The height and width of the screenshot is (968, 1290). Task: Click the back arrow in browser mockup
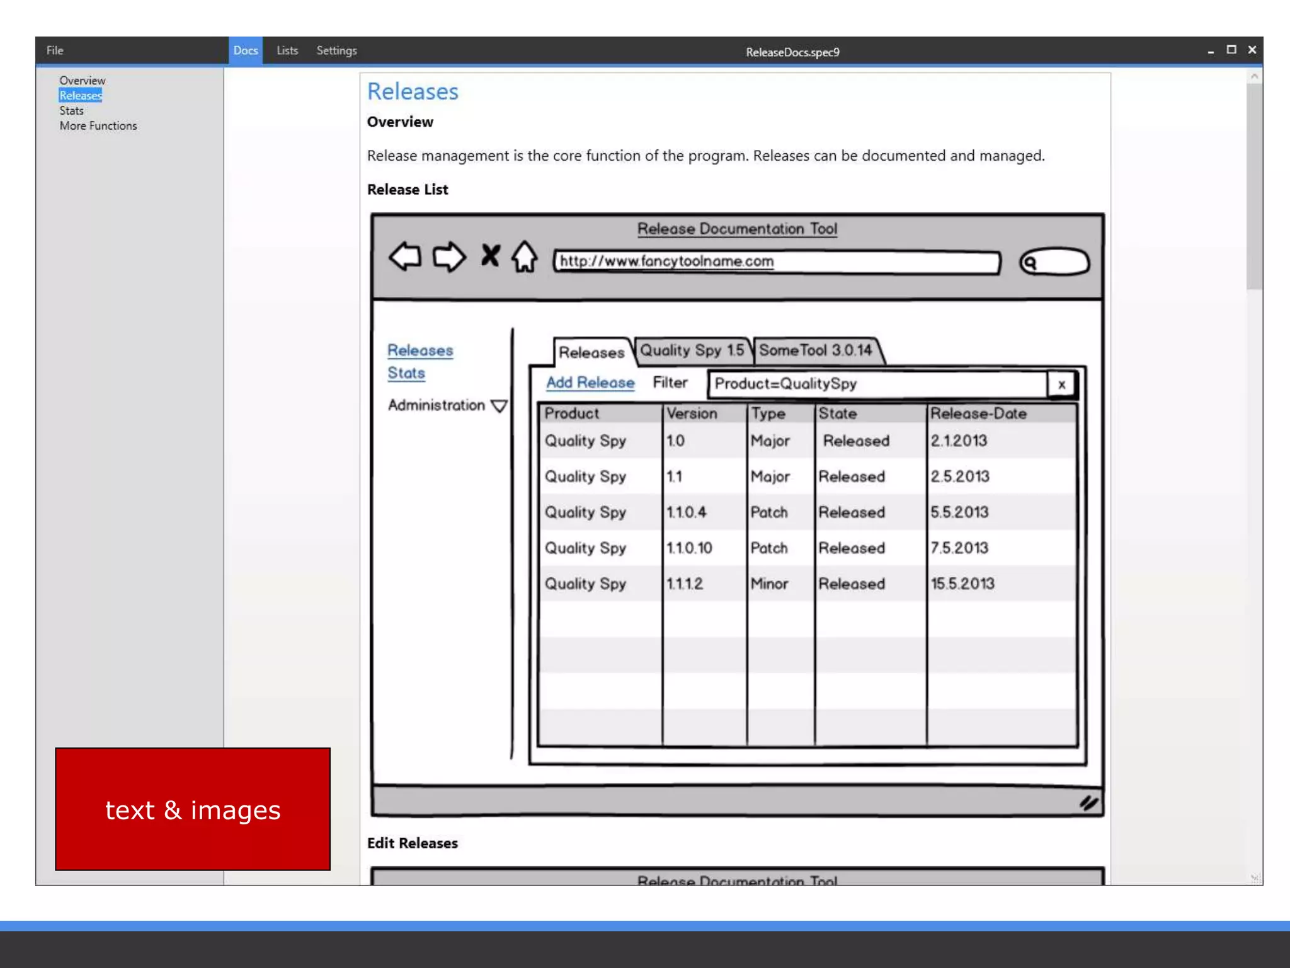pyautogui.click(x=404, y=256)
